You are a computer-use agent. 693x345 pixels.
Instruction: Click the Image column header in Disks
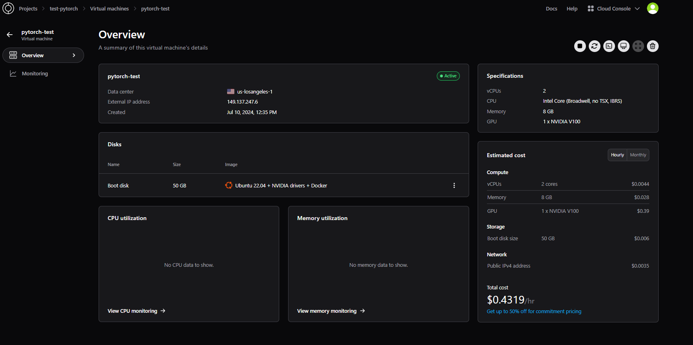[231, 164]
